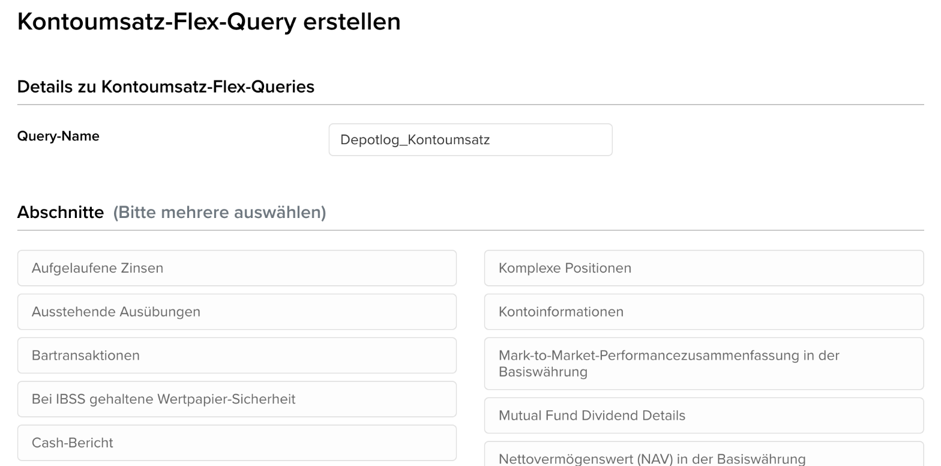Screen dimensions: 941x466
Task: Click the Details zu Kontoumsatz-Flex-Queries heading
Action: 166,86
